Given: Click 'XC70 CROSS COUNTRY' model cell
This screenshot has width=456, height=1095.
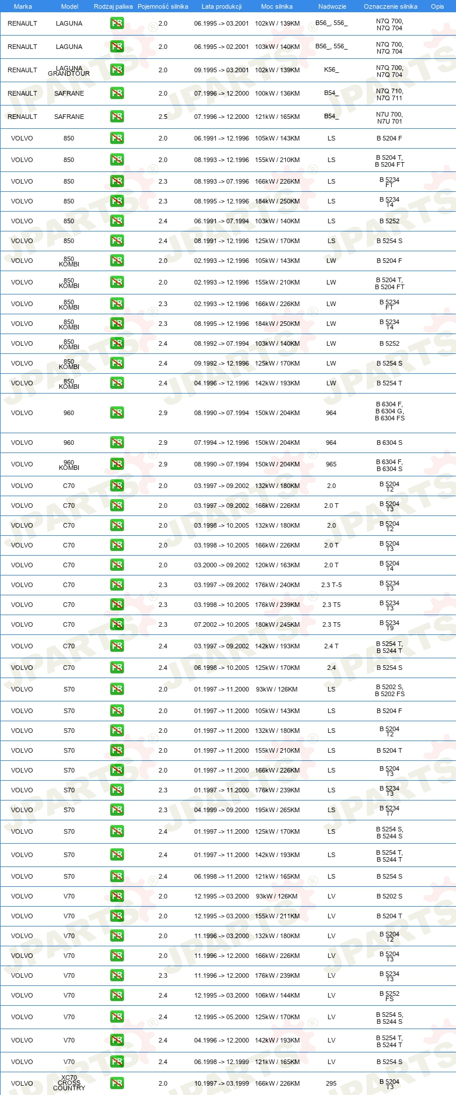Looking at the screenshot, I should tap(69, 1083).
